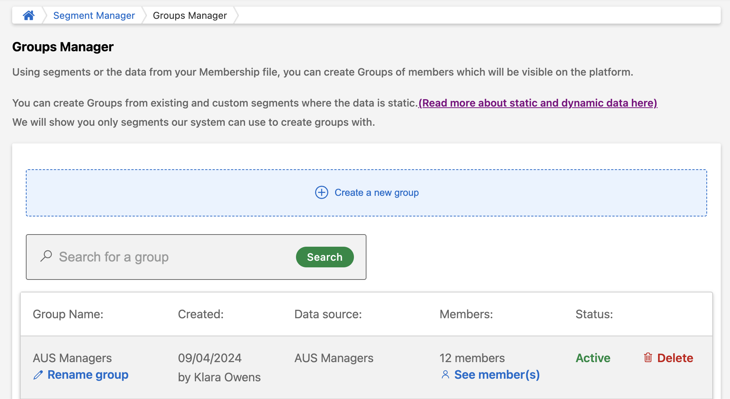Click Rename group link for AUS Managers
Image resolution: width=730 pixels, height=399 pixels.
[88, 375]
